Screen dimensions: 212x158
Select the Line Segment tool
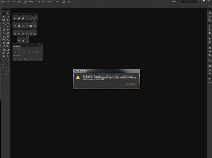3,23
